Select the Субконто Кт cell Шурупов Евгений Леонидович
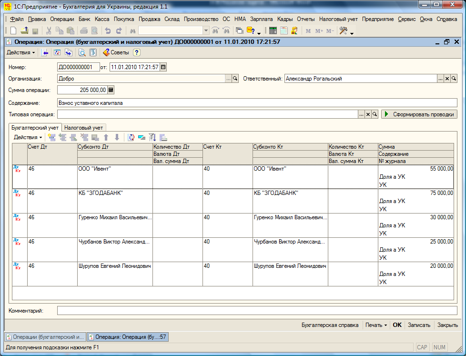Screen dimensions: 466x356 (290, 266)
